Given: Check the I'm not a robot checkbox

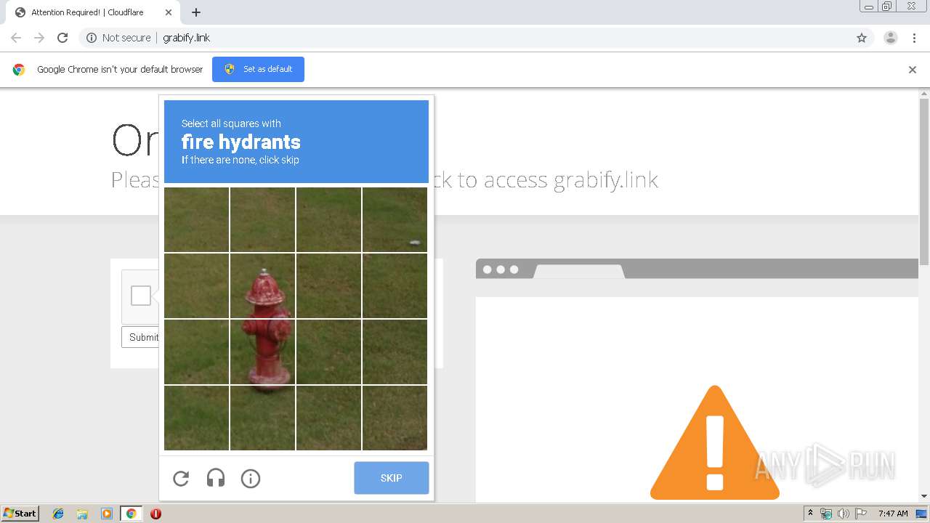Looking at the screenshot, I should 141,296.
